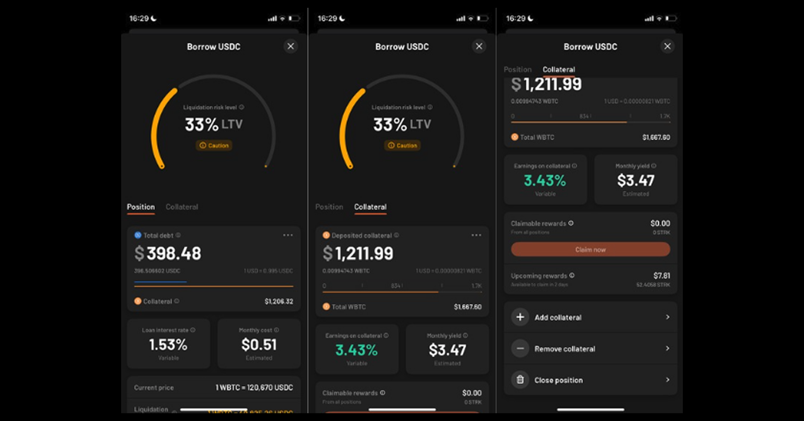Show Upcoming rewards info tooltip

click(x=572, y=275)
